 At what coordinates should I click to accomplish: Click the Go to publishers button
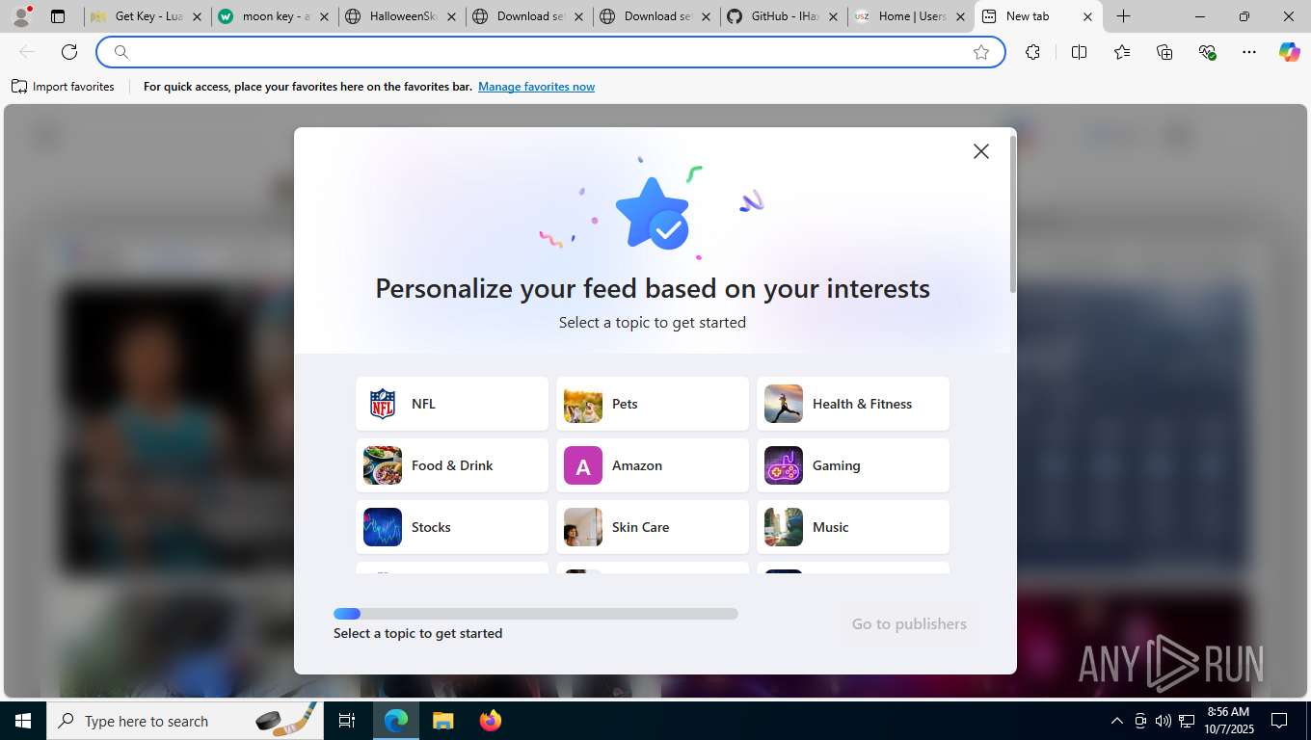909,624
